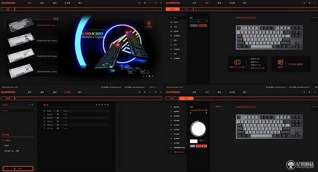
Task: Toggle second game-mode checkbox beside gamepad icon
Action: click(x=250, y=62)
